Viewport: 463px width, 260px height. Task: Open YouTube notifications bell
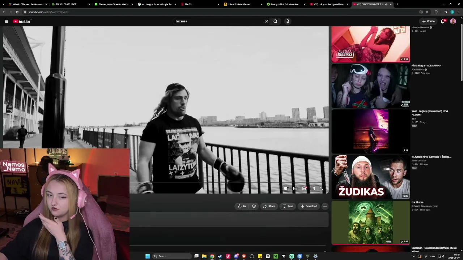click(443, 21)
